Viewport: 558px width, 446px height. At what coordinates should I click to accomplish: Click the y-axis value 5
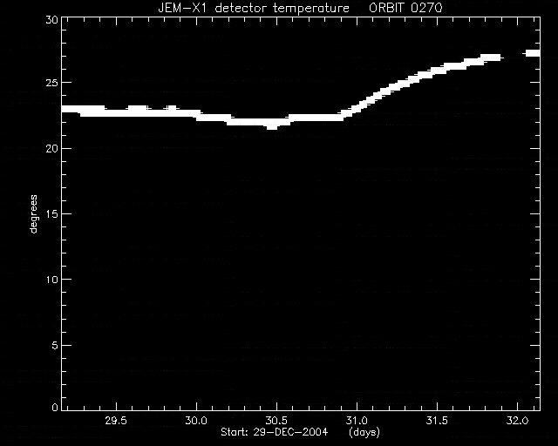(x=54, y=345)
